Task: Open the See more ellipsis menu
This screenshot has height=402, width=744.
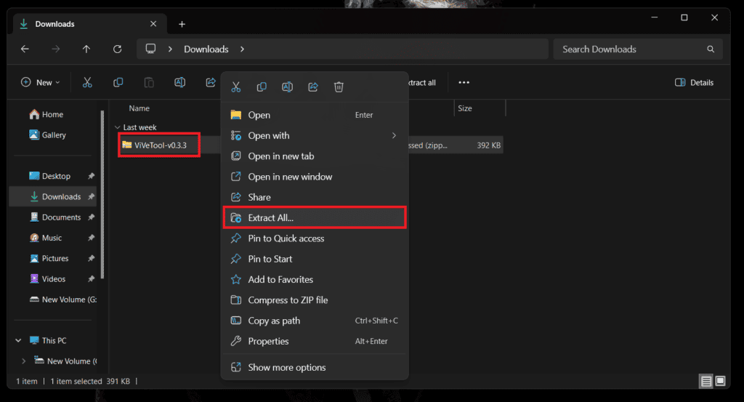Action: pos(464,82)
